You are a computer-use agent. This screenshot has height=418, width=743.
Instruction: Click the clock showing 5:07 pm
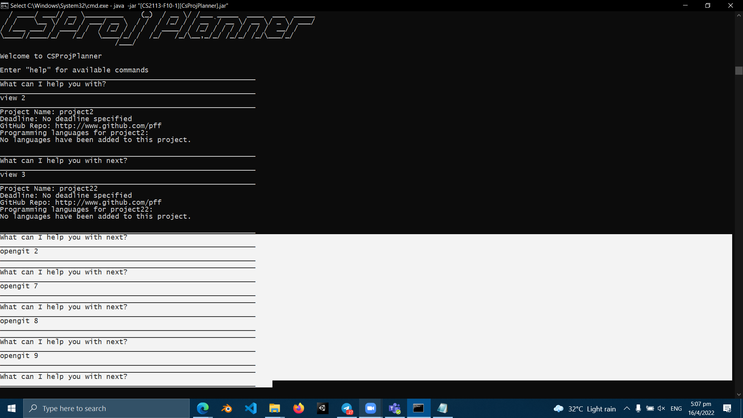pos(701,408)
